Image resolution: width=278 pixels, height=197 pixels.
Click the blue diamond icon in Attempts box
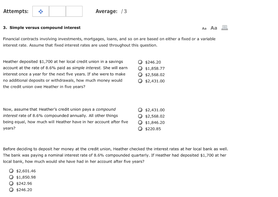tap(40, 11)
